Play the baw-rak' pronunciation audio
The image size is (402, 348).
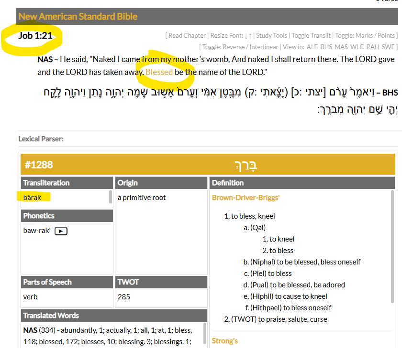tap(61, 231)
